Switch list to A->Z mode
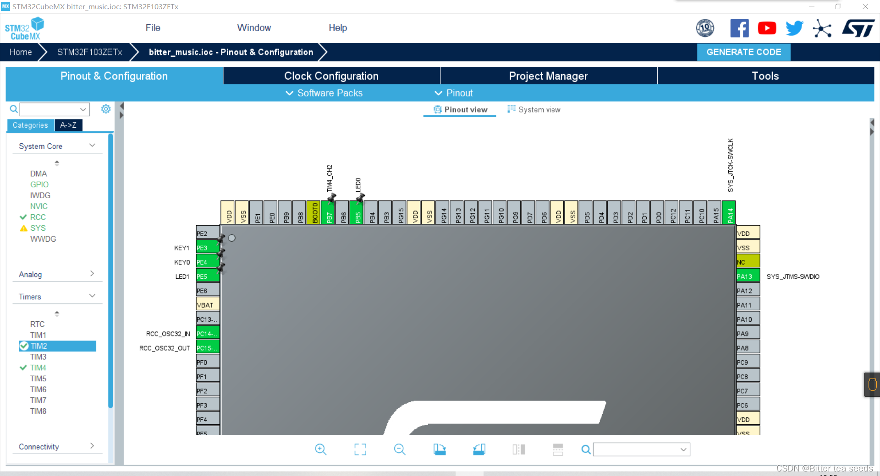The image size is (880, 476). 68,125
